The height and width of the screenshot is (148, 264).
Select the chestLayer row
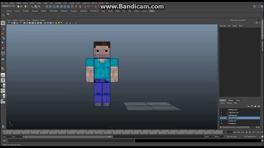[x=240, y=120]
